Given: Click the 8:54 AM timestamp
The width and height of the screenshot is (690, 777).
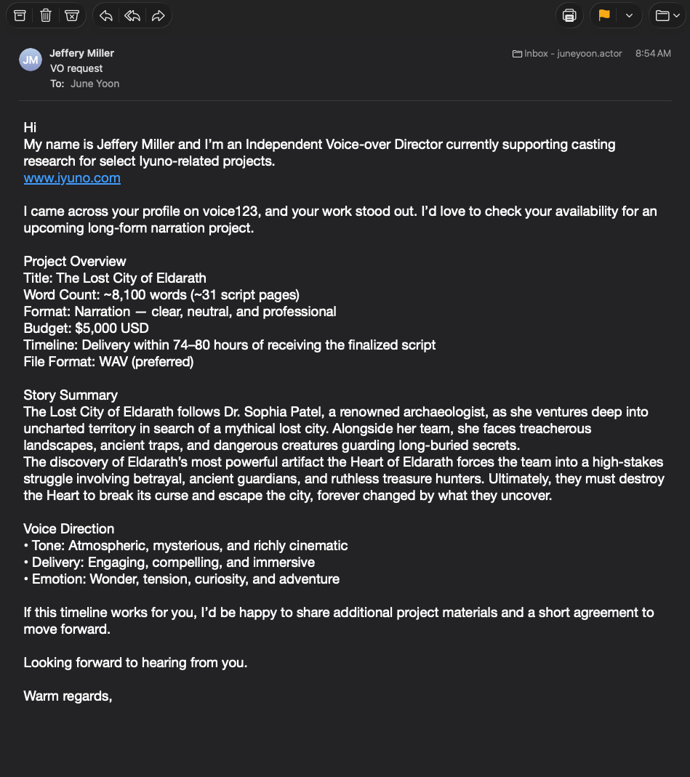Looking at the screenshot, I should pos(653,54).
